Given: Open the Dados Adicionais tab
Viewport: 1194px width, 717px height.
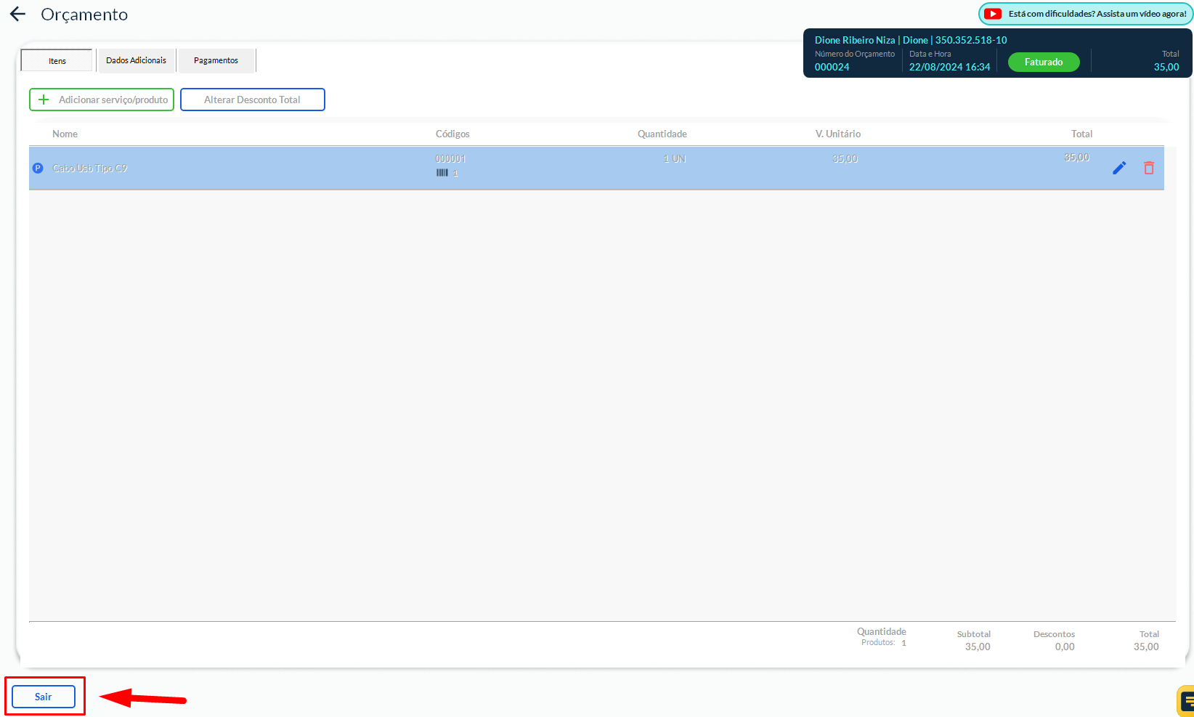Looking at the screenshot, I should click(x=136, y=60).
